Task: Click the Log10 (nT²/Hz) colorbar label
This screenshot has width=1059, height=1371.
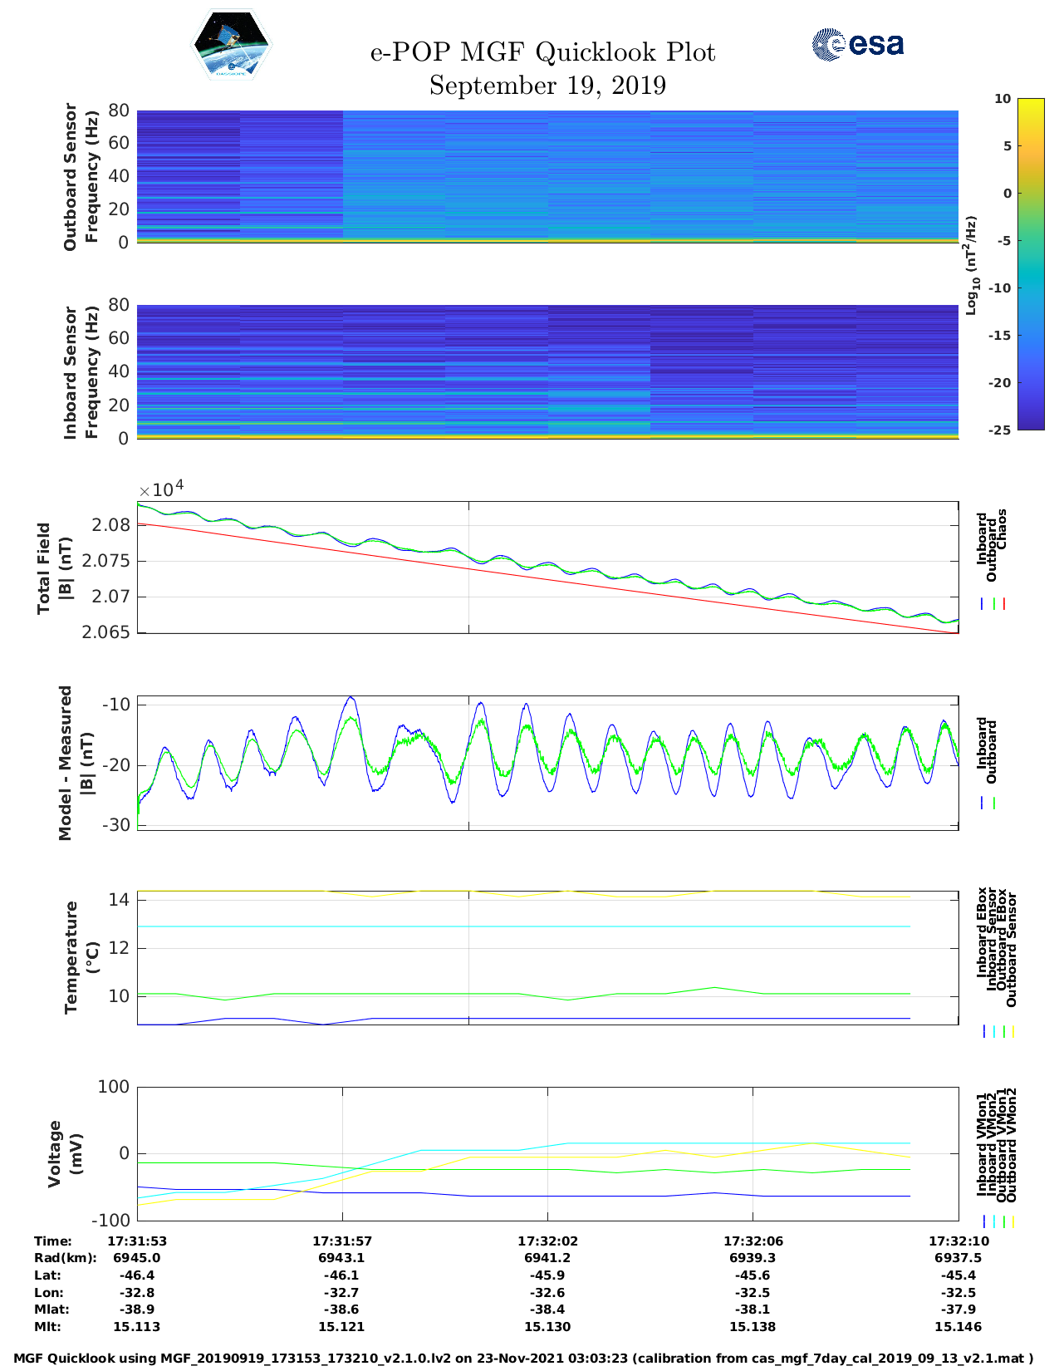Action: click(970, 265)
